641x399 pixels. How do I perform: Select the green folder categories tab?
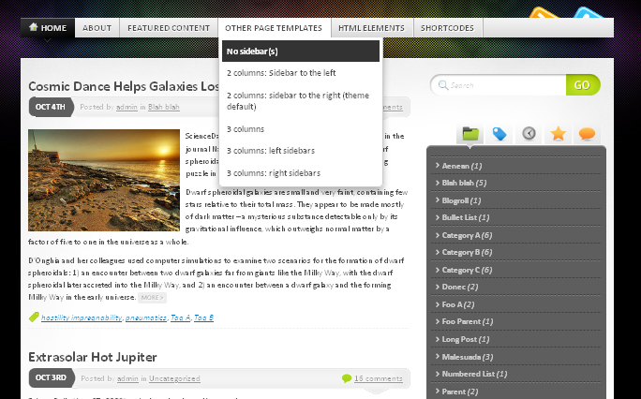(470, 134)
